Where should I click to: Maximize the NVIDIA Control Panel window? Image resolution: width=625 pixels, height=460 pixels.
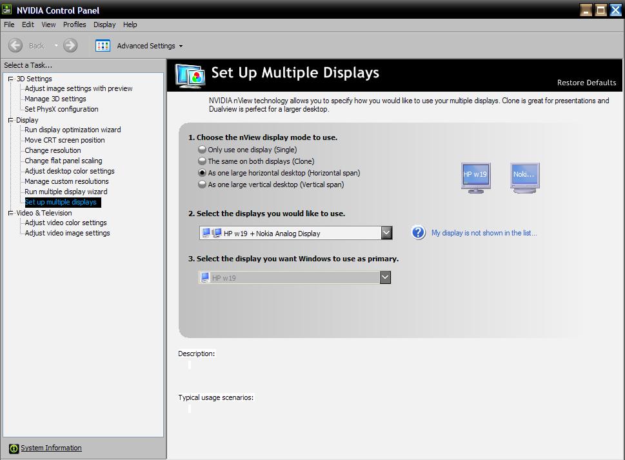point(600,10)
